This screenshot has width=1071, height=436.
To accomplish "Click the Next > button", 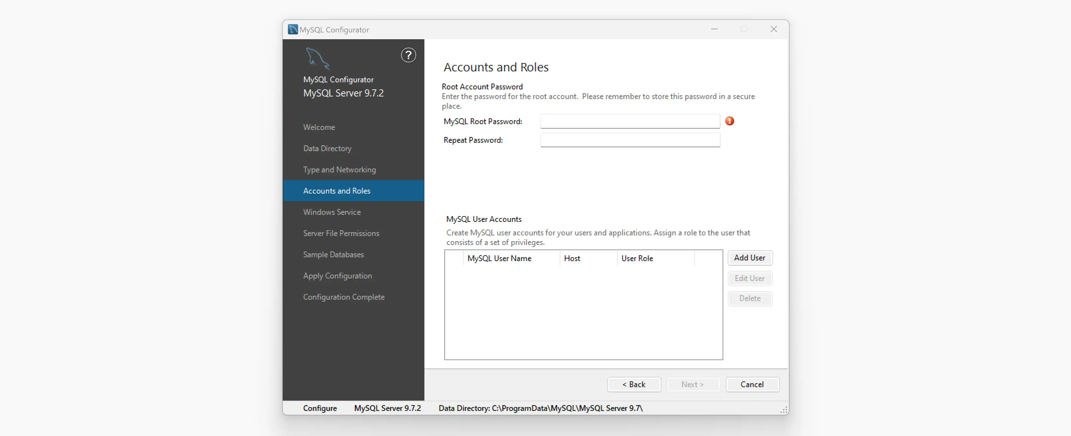I will click(693, 385).
